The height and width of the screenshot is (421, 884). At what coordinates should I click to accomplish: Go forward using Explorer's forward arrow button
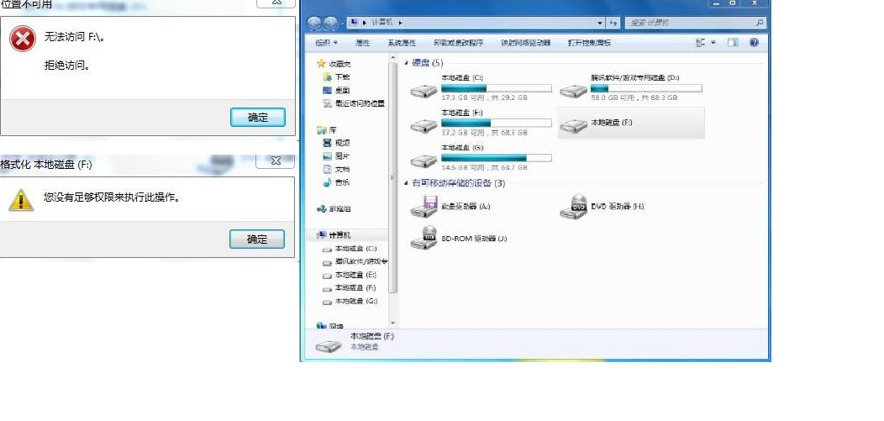(x=331, y=23)
